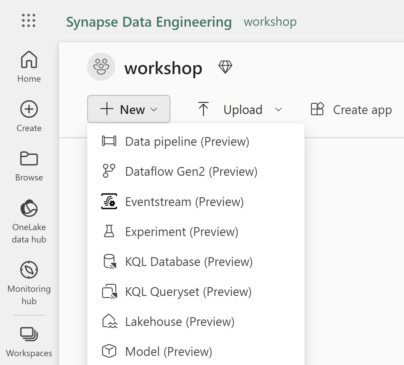Click the Lakehouse icon
The width and height of the screenshot is (404, 365).
(110, 321)
